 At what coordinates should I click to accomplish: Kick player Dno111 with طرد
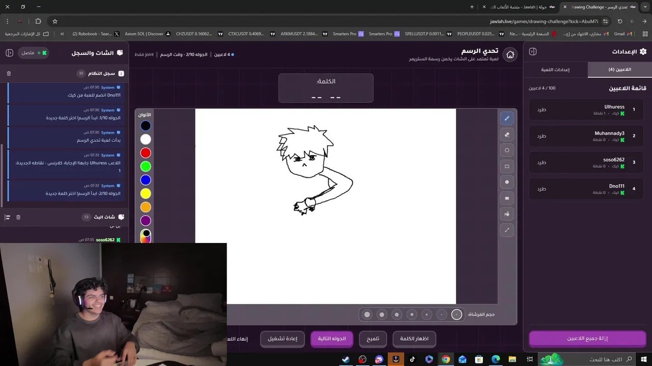point(541,189)
